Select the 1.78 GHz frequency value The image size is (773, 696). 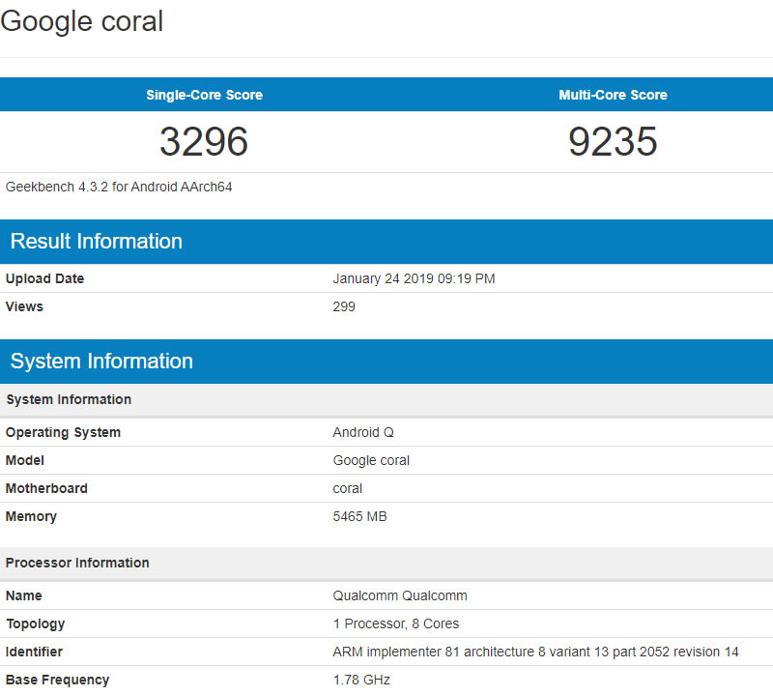pos(361,680)
